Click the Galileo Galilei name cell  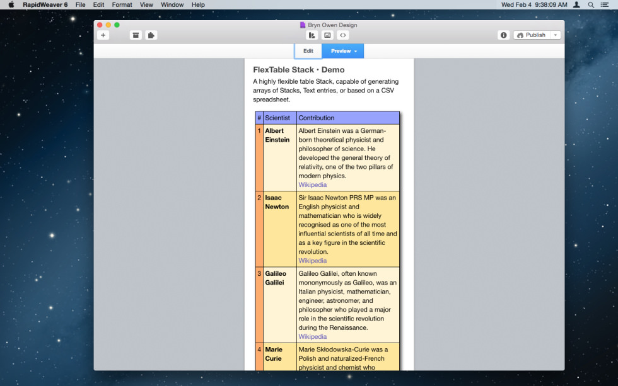click(280, 305)
